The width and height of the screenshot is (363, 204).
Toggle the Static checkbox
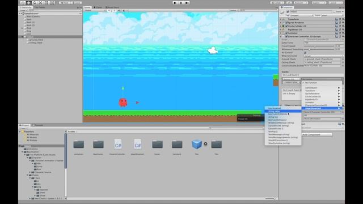pyautogui.click(x=334, y=11)
